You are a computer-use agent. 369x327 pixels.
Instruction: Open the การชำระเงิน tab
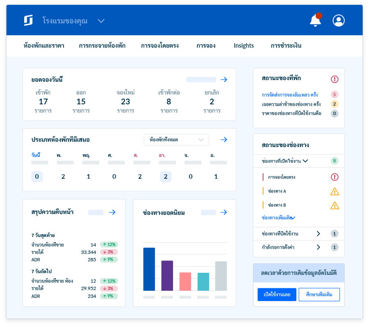286,46
